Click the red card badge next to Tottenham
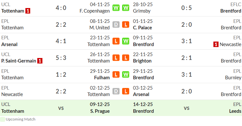The image size is (242, 126). coord(28,11)
